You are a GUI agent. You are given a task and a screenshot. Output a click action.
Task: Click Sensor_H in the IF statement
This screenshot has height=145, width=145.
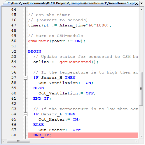tap(52, 78)
